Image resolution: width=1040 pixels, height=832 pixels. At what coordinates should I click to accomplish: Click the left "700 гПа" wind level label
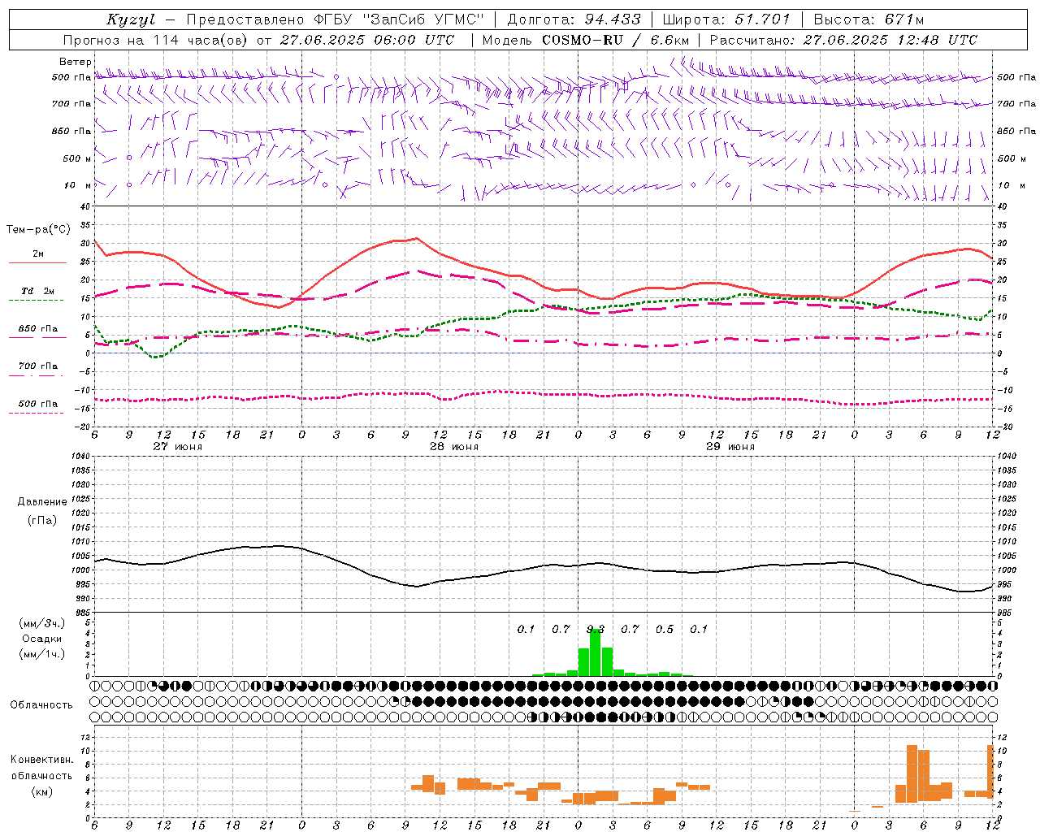pos(71,104)
